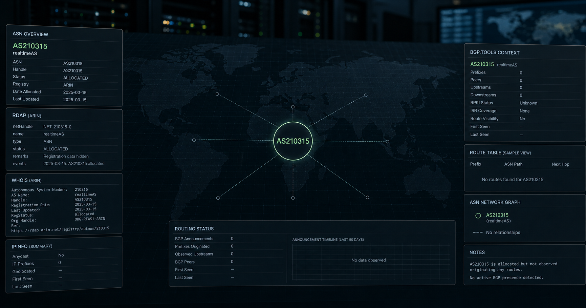The width and height of the screenshot is (586, 308).
Task: Select the realtimeAS name under ASN Overview heading
Action: pos(25,53)
